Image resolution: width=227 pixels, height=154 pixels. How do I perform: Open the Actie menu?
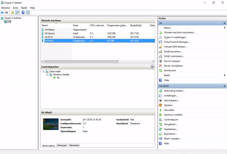coord(15,8)
